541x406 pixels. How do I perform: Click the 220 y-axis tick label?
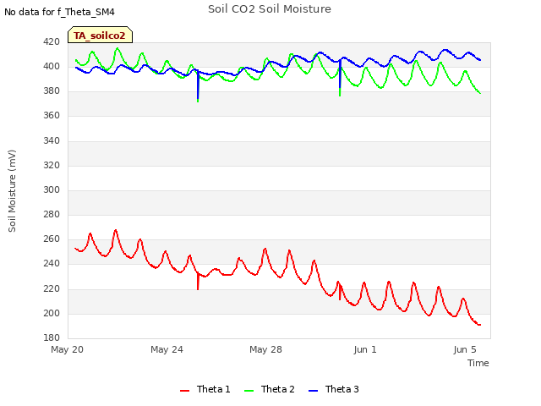tap(52, 288)
